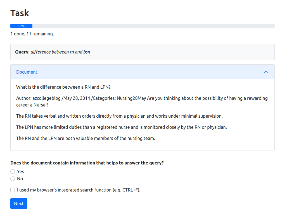Click the 'No' option label text

[x=20, y=179]
